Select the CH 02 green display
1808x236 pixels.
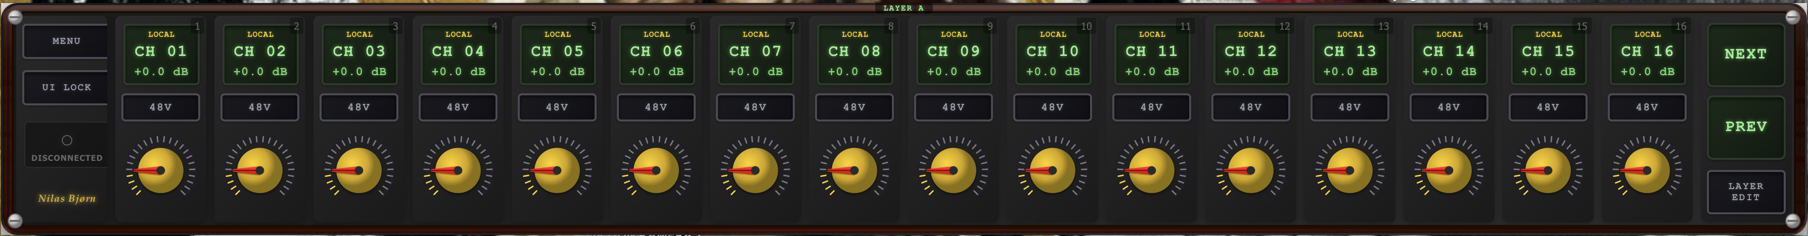click(260, 54)
